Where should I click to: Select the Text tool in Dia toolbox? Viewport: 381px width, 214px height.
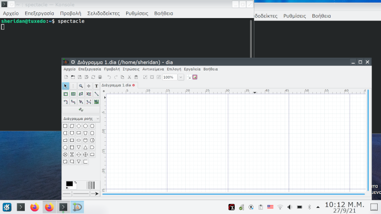[96, 86]
